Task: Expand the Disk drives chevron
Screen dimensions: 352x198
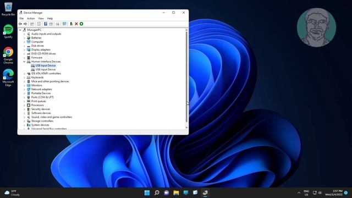Action: click(24, 46)
